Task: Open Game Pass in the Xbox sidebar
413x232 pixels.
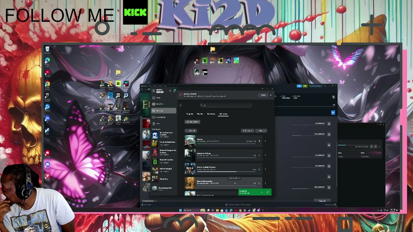Action: point(164,104)
